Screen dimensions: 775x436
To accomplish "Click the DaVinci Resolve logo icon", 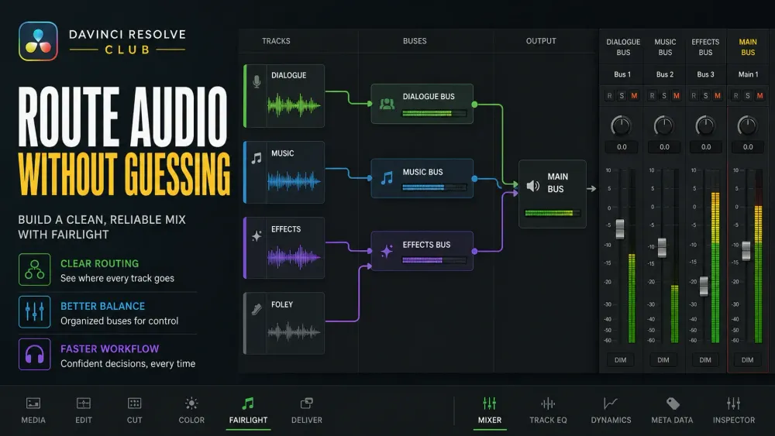I will 38,41.
